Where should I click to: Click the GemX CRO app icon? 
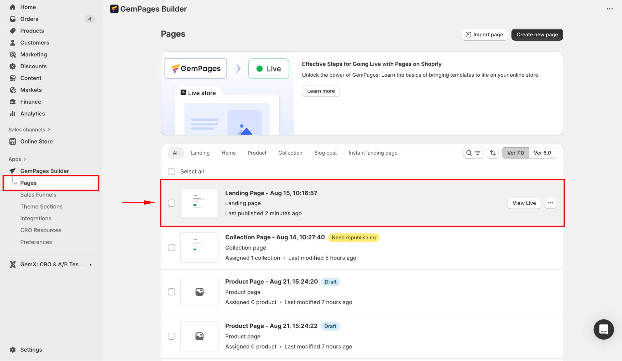pyautogui.click(x=13, y=264)
